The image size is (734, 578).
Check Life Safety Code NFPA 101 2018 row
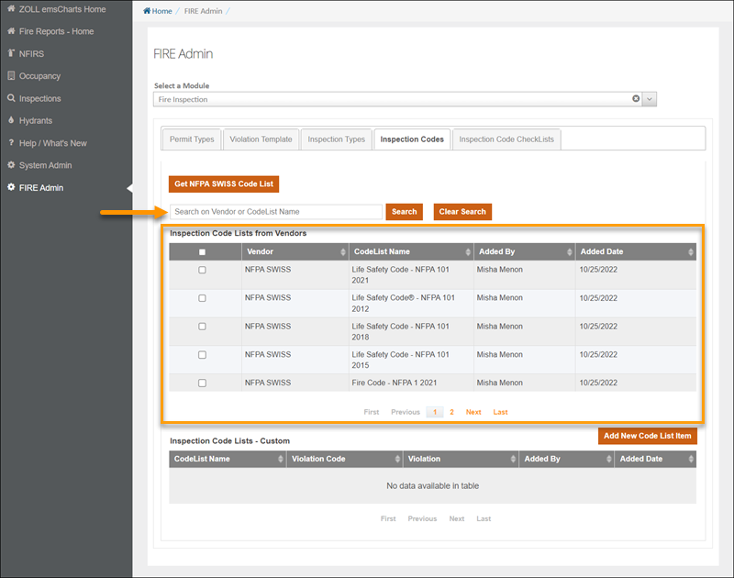tap(202, 327)
